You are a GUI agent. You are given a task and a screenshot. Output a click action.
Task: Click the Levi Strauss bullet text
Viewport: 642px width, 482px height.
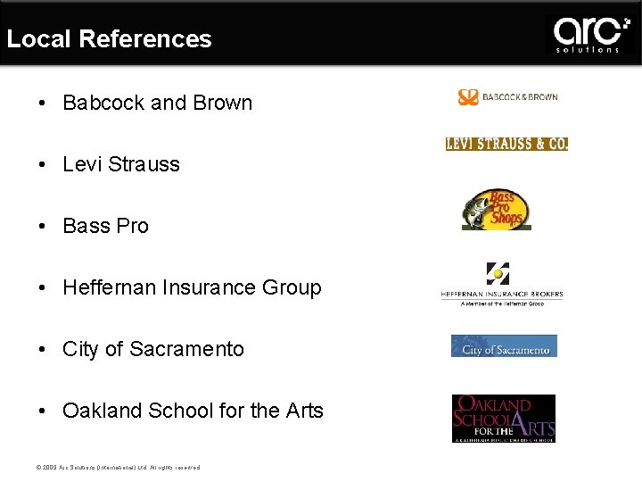(121, 164)
